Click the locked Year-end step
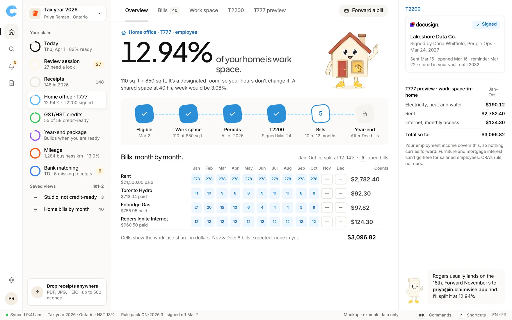 tap(365, 114)
